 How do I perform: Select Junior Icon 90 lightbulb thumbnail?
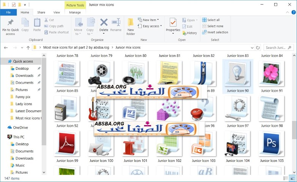tap(238, 74)
